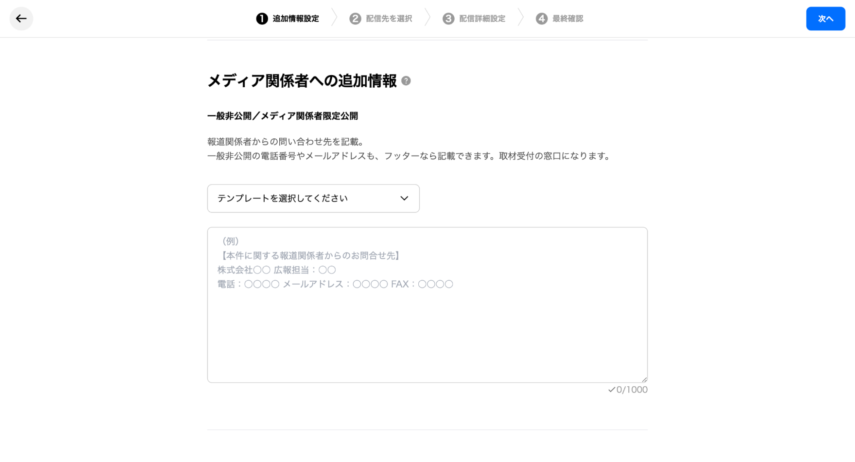The height and width of the screenshot is (462, 855).
Task: Go to 最終確認 step label
Action: click(568, 18)
